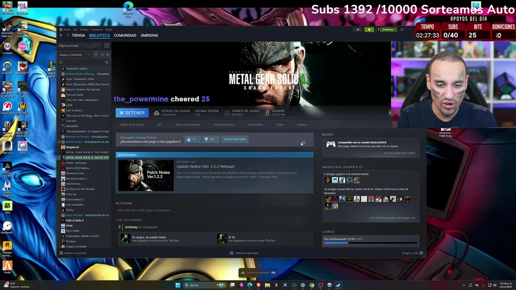Click the Tiempo de juego clock icon
The image size is (516, 290).
pos(227,113)
